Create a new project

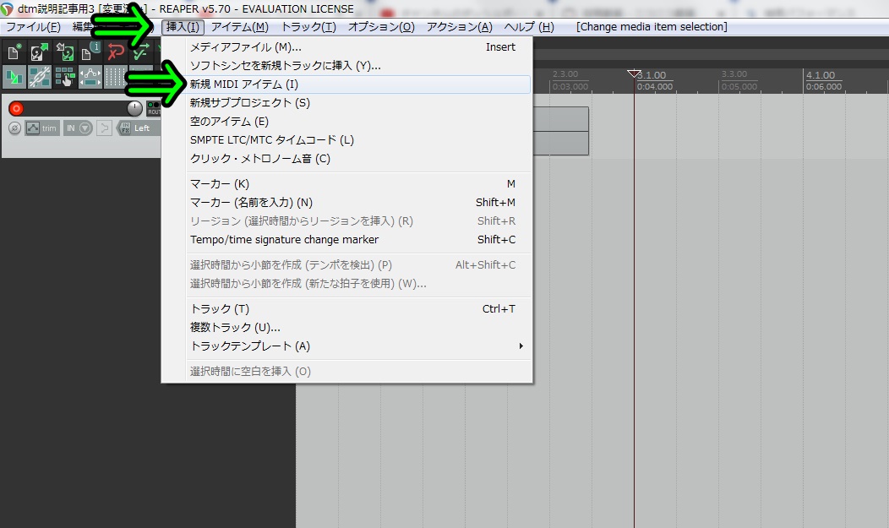coord(14,51)
